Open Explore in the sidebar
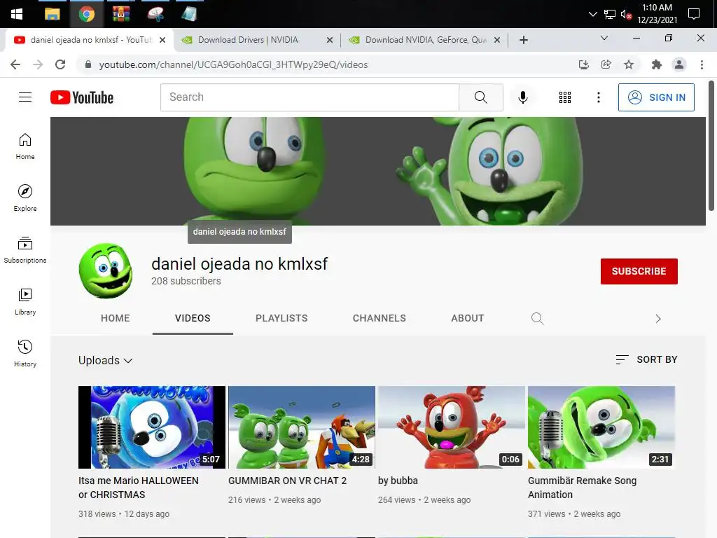 [25, 198]
